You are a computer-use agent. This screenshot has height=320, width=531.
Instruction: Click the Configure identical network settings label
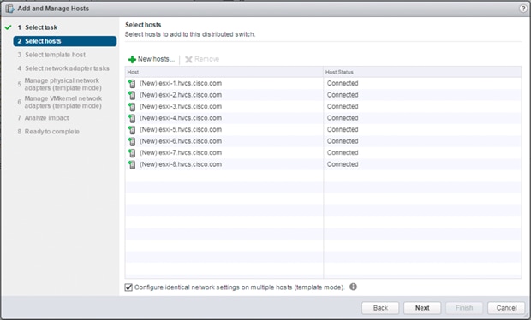[x=240, y=287]
